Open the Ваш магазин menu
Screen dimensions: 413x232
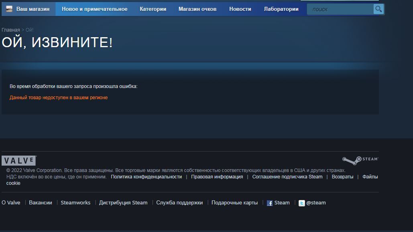point(33,9)
